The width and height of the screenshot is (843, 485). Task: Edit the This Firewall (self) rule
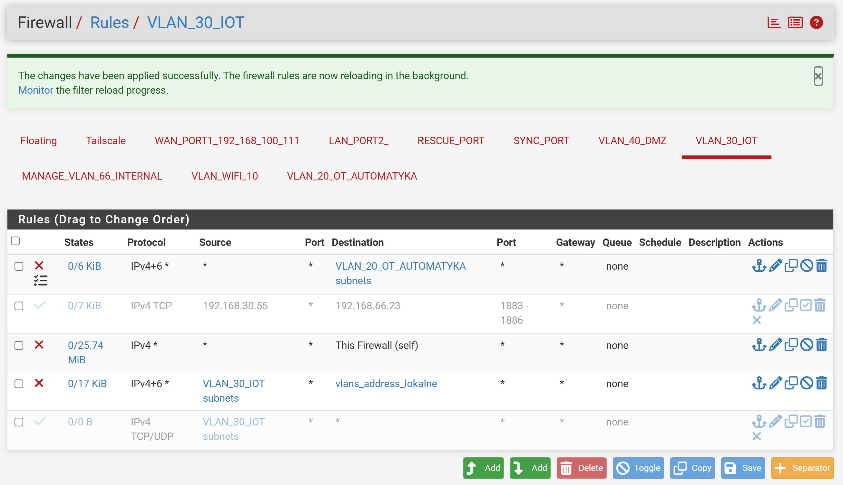click(x=775, y=345)
